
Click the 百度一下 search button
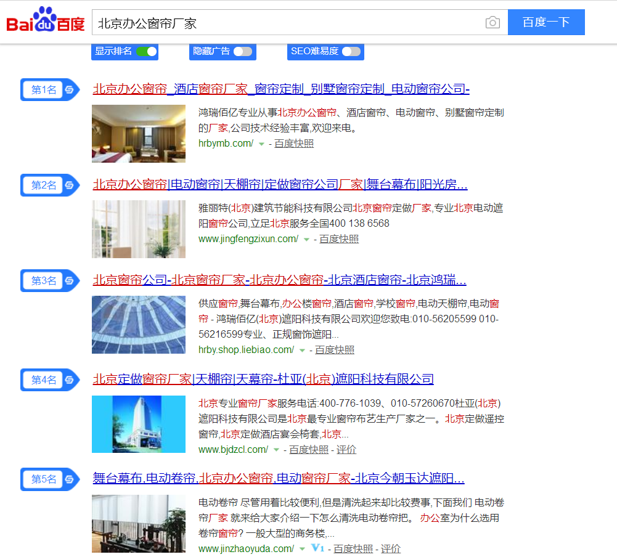click(x=546, y=22)
